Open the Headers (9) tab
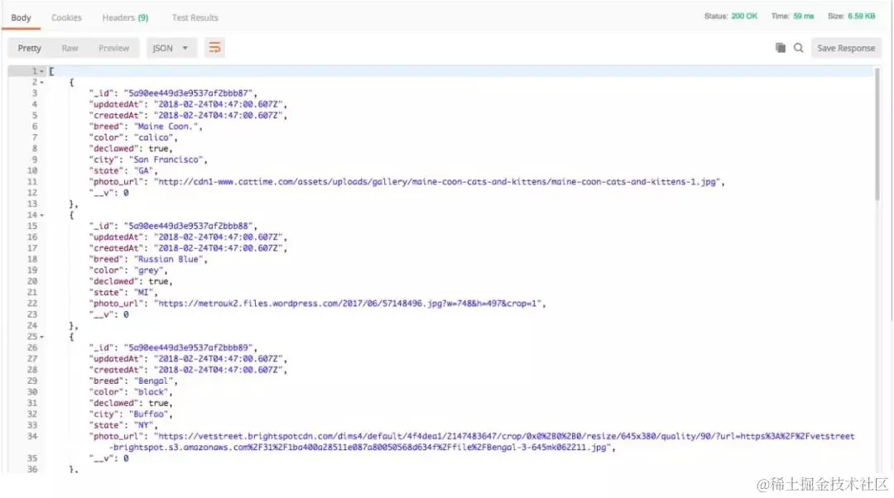 (125, 17)
